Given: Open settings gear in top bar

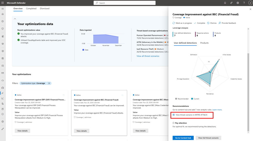Looking at the screenshot, I should click(238, 3).
